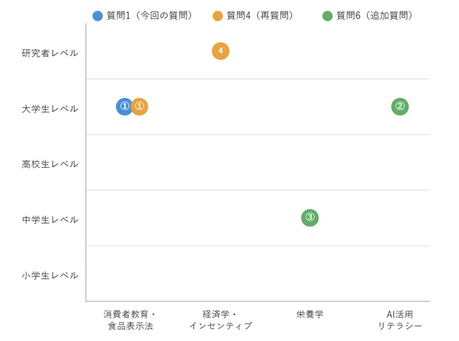Select the legend label 質問1（今回の質問）
The width and height of the screenshot is (459, 341).
pos(150,15)
